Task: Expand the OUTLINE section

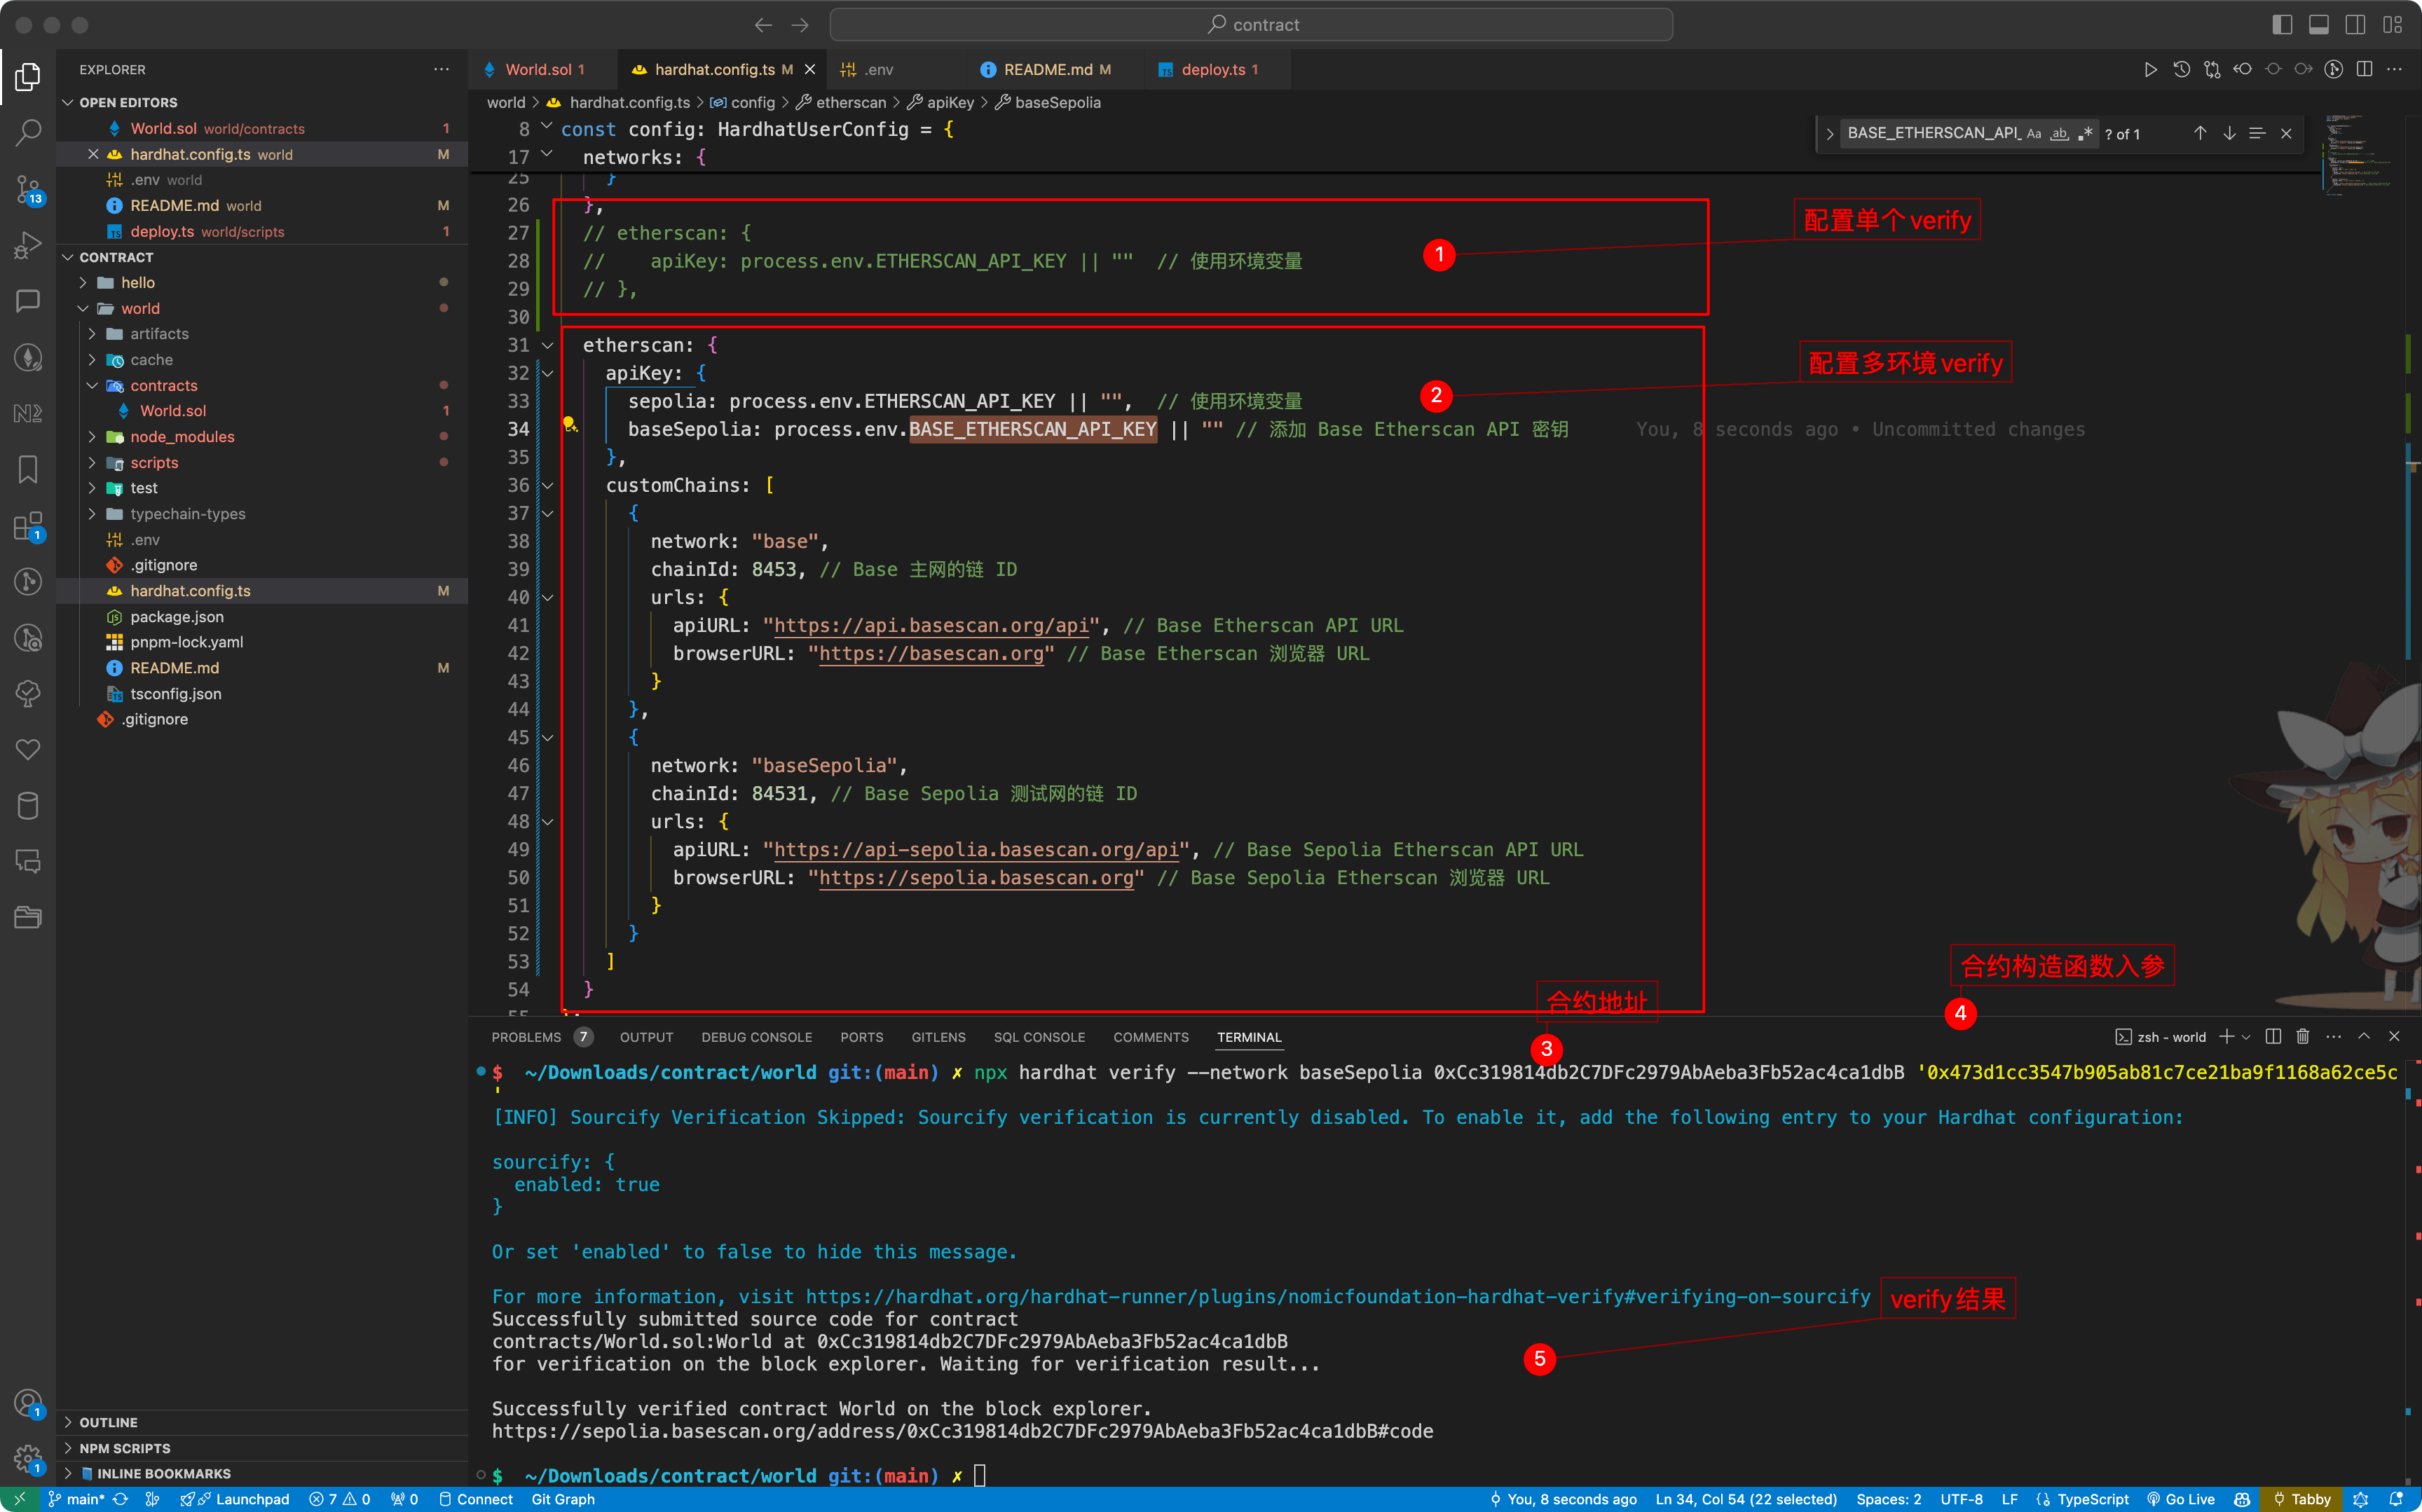Action: (x=68, y=1422)
